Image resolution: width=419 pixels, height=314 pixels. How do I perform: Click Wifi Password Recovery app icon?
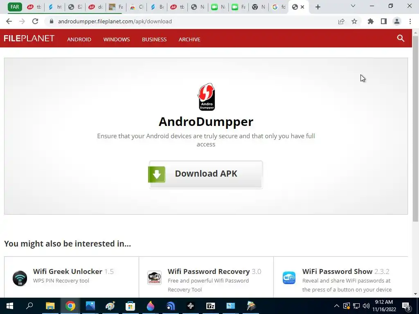point(154,278)
